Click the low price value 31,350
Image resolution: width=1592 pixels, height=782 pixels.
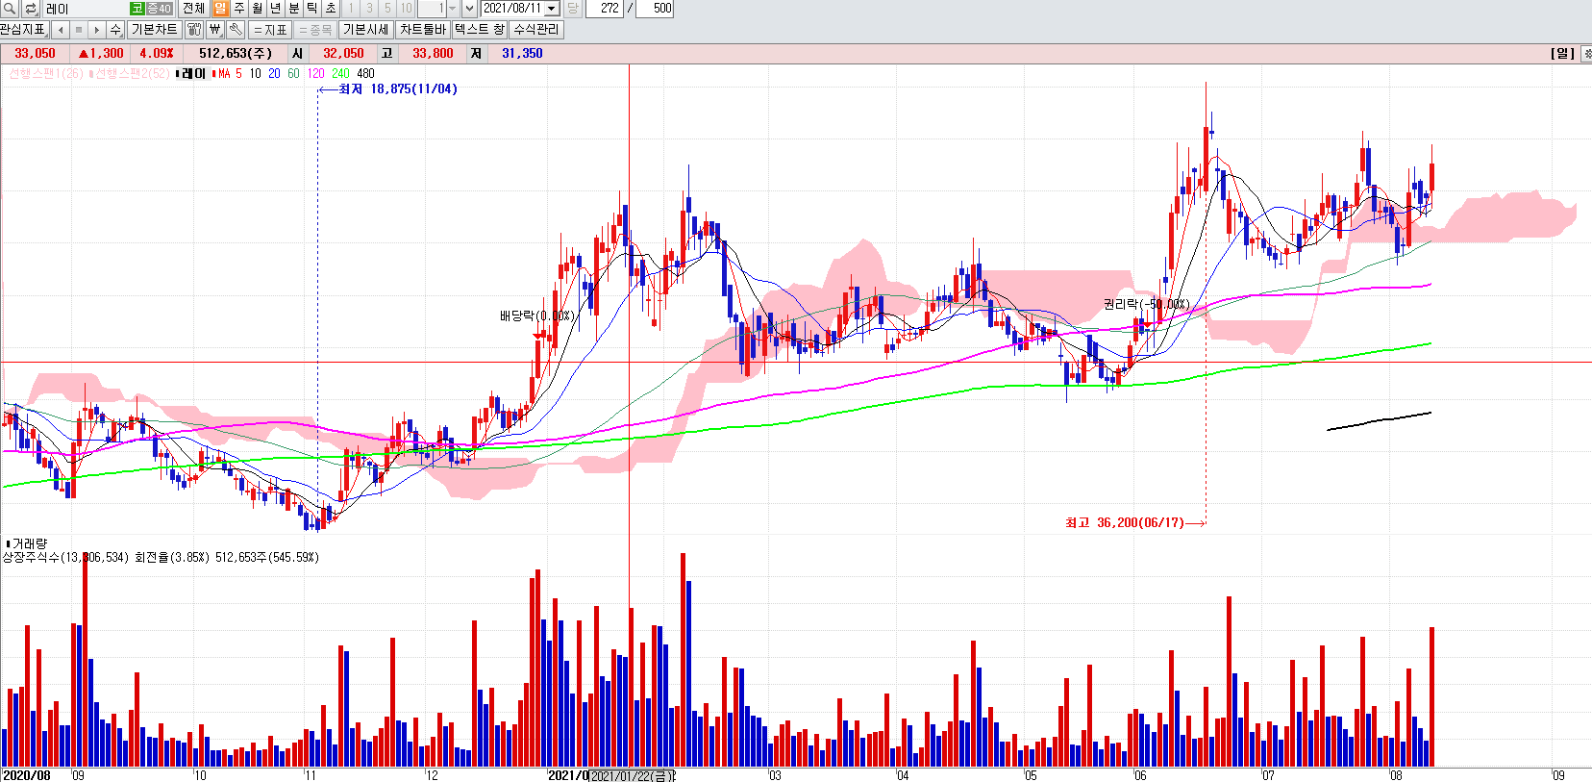point(522,54)
